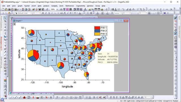Click the Texas pie chart on map

click(61, 65)
